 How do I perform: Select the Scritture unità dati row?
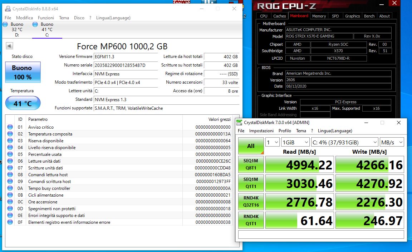point(119,168)
